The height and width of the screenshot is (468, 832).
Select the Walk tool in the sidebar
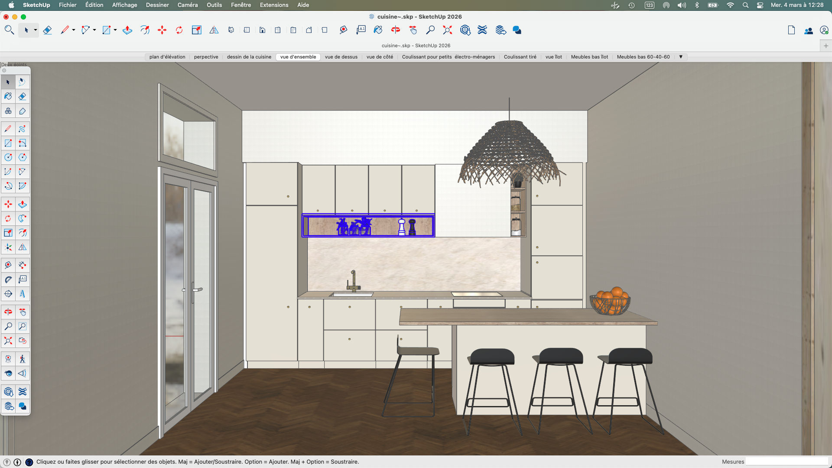pos(22,358)
